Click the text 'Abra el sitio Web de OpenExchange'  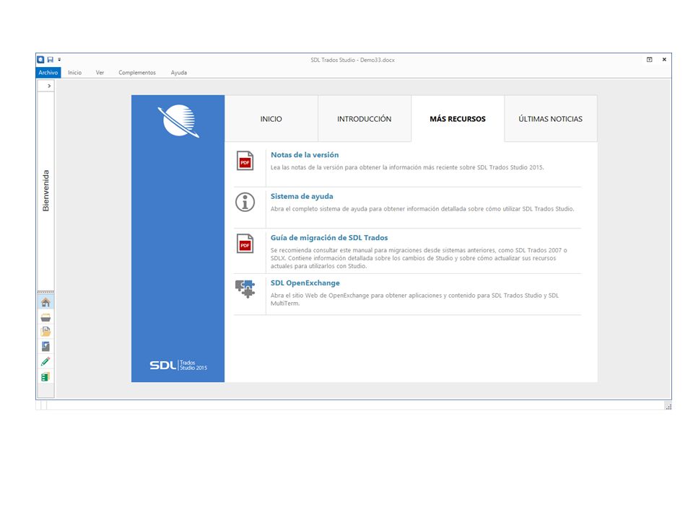(320, 296)
